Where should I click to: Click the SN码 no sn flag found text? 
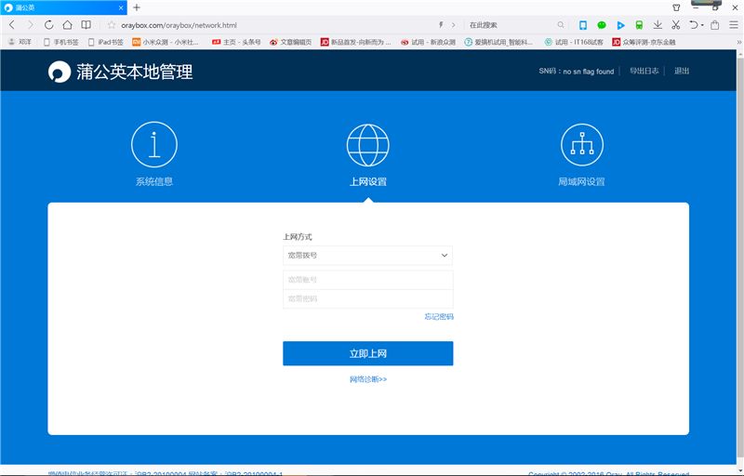[576, 71]
